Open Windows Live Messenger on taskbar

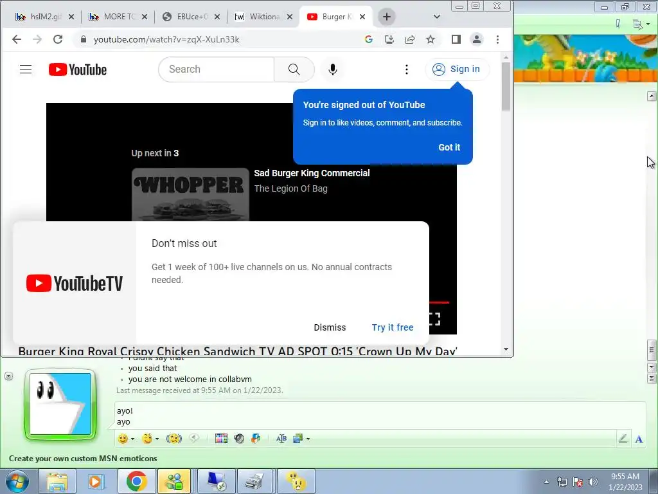click(175, 481)
